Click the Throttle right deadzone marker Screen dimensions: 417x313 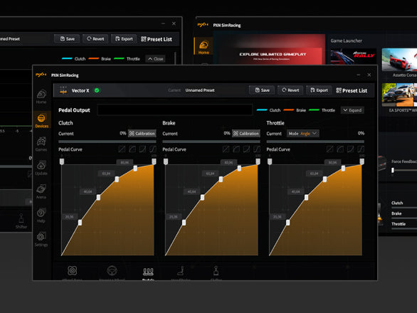[362, 161]
